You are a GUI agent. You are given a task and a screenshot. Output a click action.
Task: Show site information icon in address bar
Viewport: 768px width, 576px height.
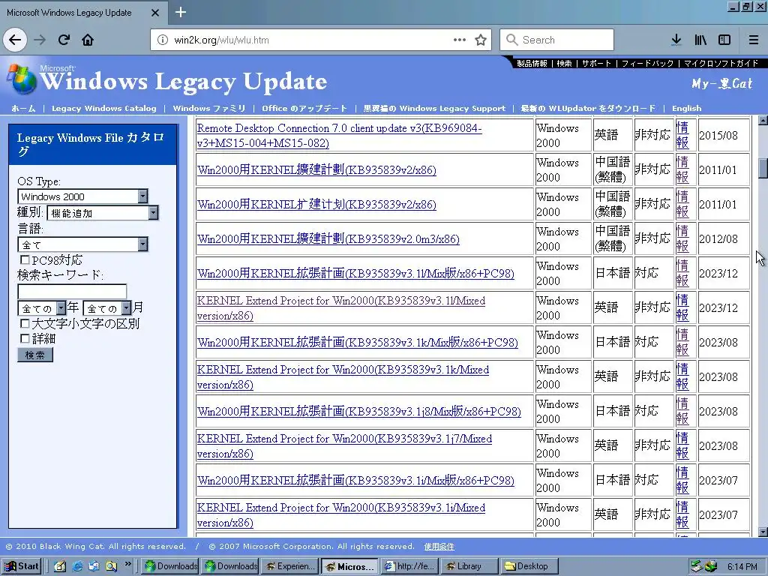tap(163, 40)
